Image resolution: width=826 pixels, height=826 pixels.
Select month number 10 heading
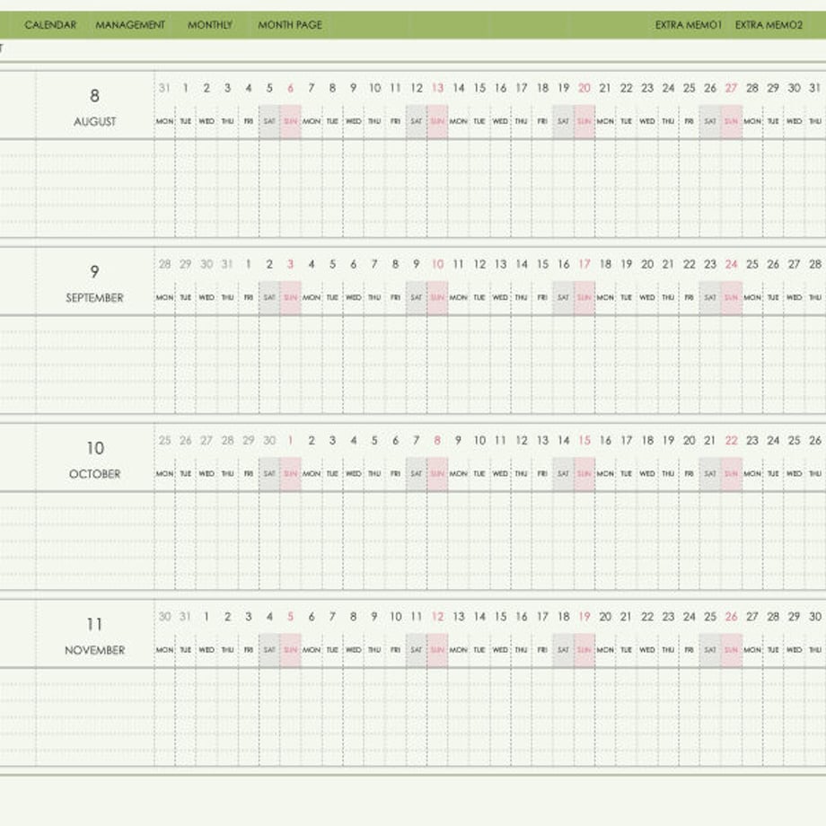(x=95, y=448)
